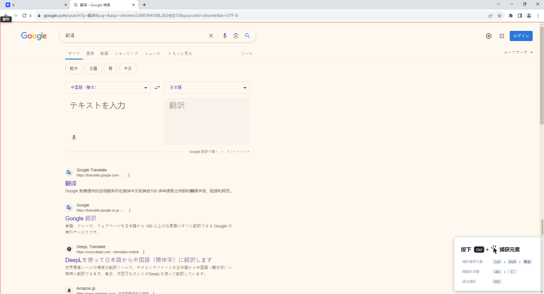Click the ログイン button
The width and height of the screenshot is (544, 294).
pyautogui.click(x=521, y=36)
